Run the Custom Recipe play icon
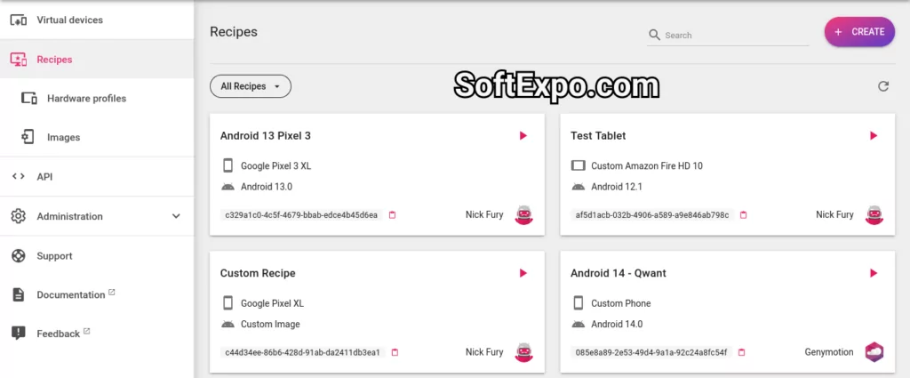Screen dimensions: 910x378 click(x=523, y=273)
